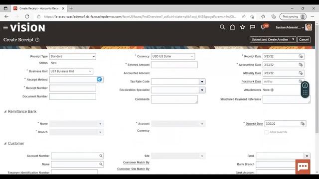Click the floating grid dots icon
319x179 pixels.
[x=305, y=93]
